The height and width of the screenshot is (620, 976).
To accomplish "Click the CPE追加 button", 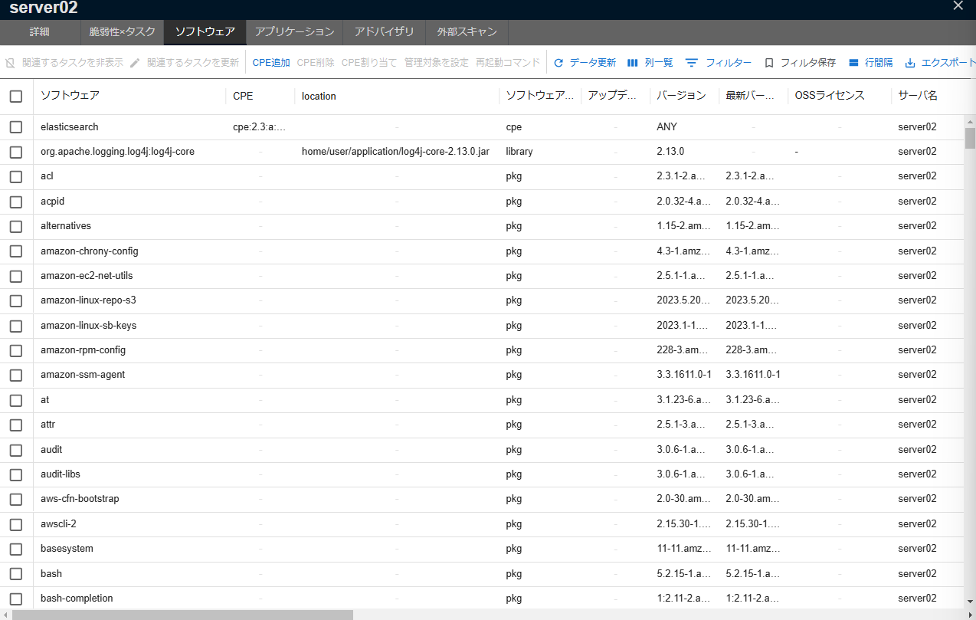I will pos(271,63).
